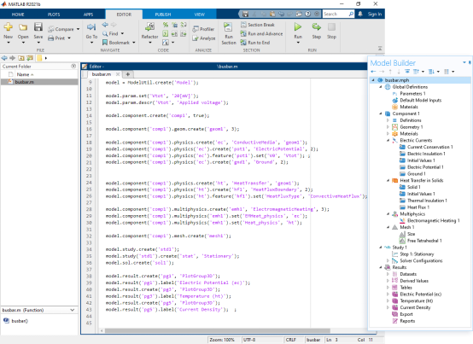Expand the Temperature (ht) plot group

[x=388, y=300]
